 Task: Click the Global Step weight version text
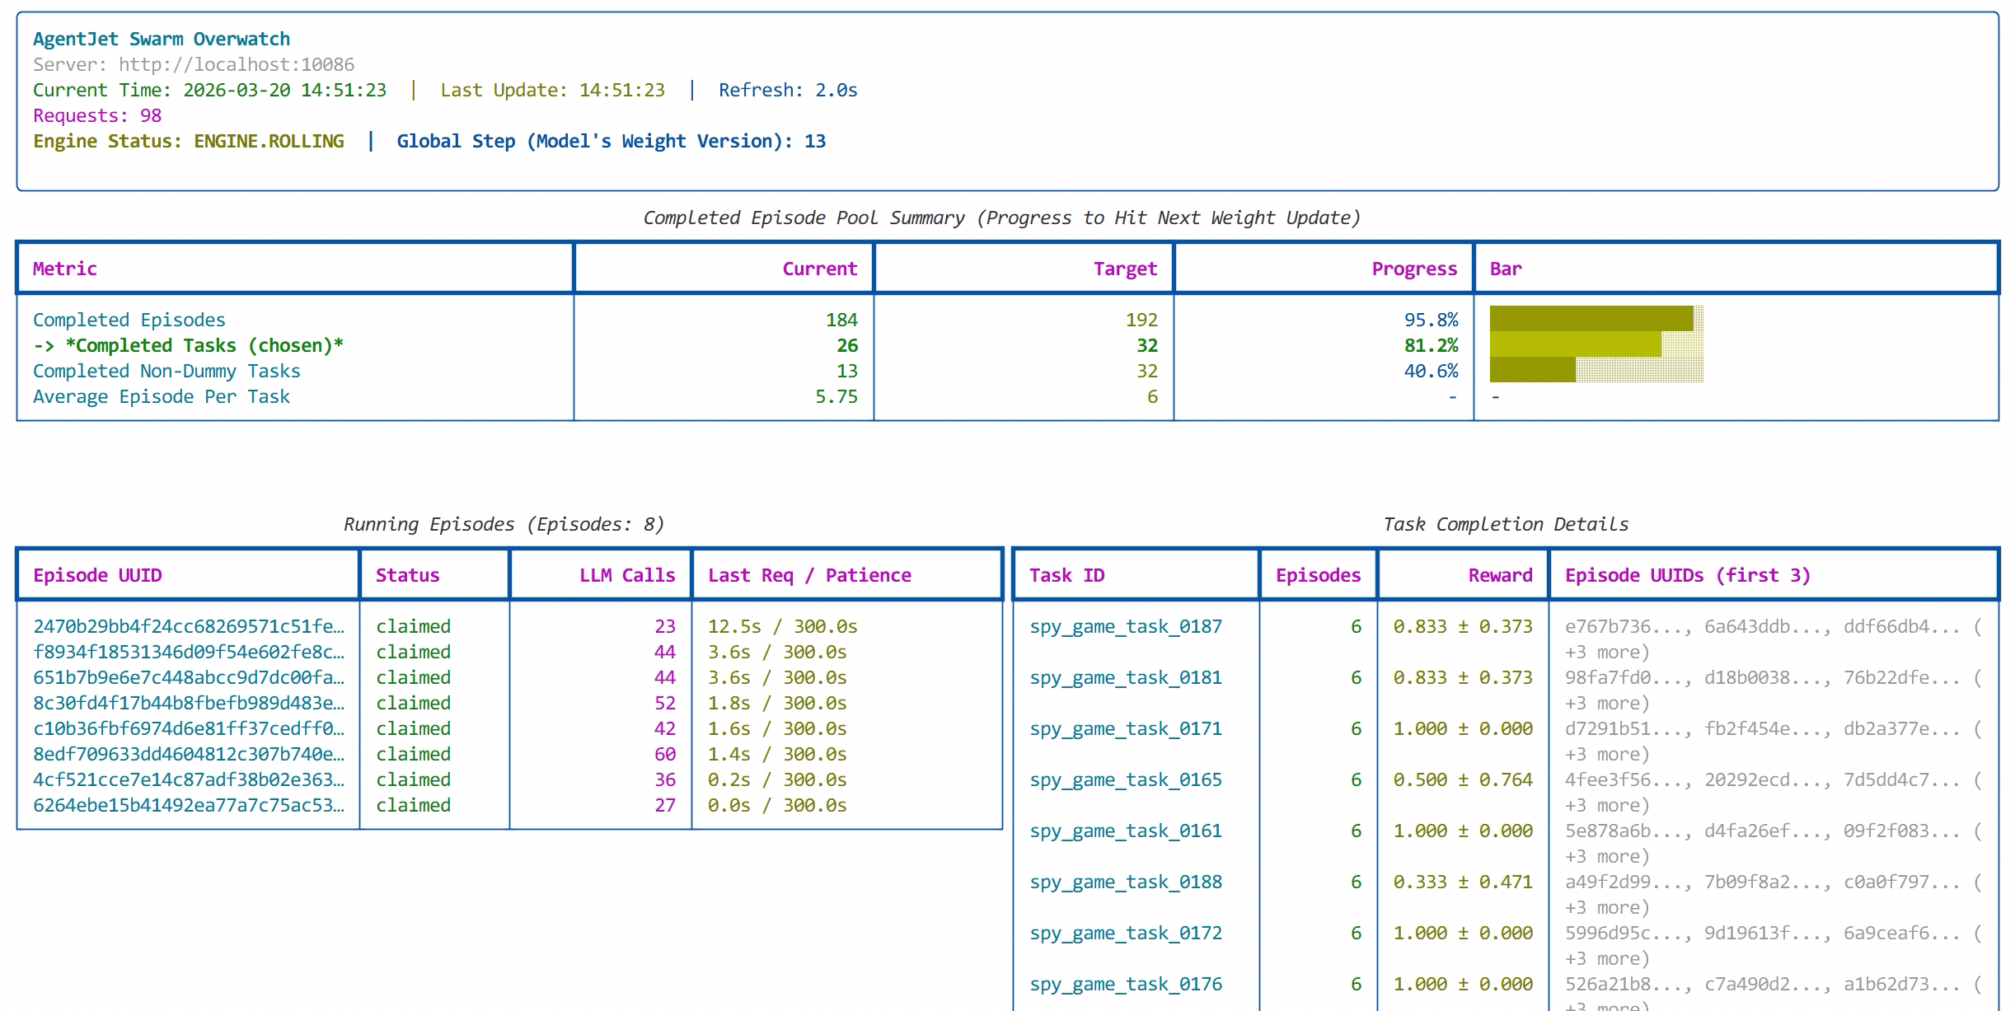point(611,142)
